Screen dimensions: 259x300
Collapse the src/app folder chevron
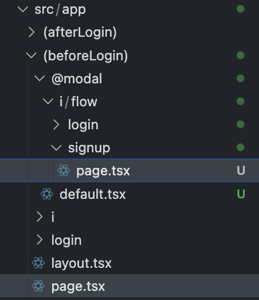pyautogui.click(x=23, y=9)
